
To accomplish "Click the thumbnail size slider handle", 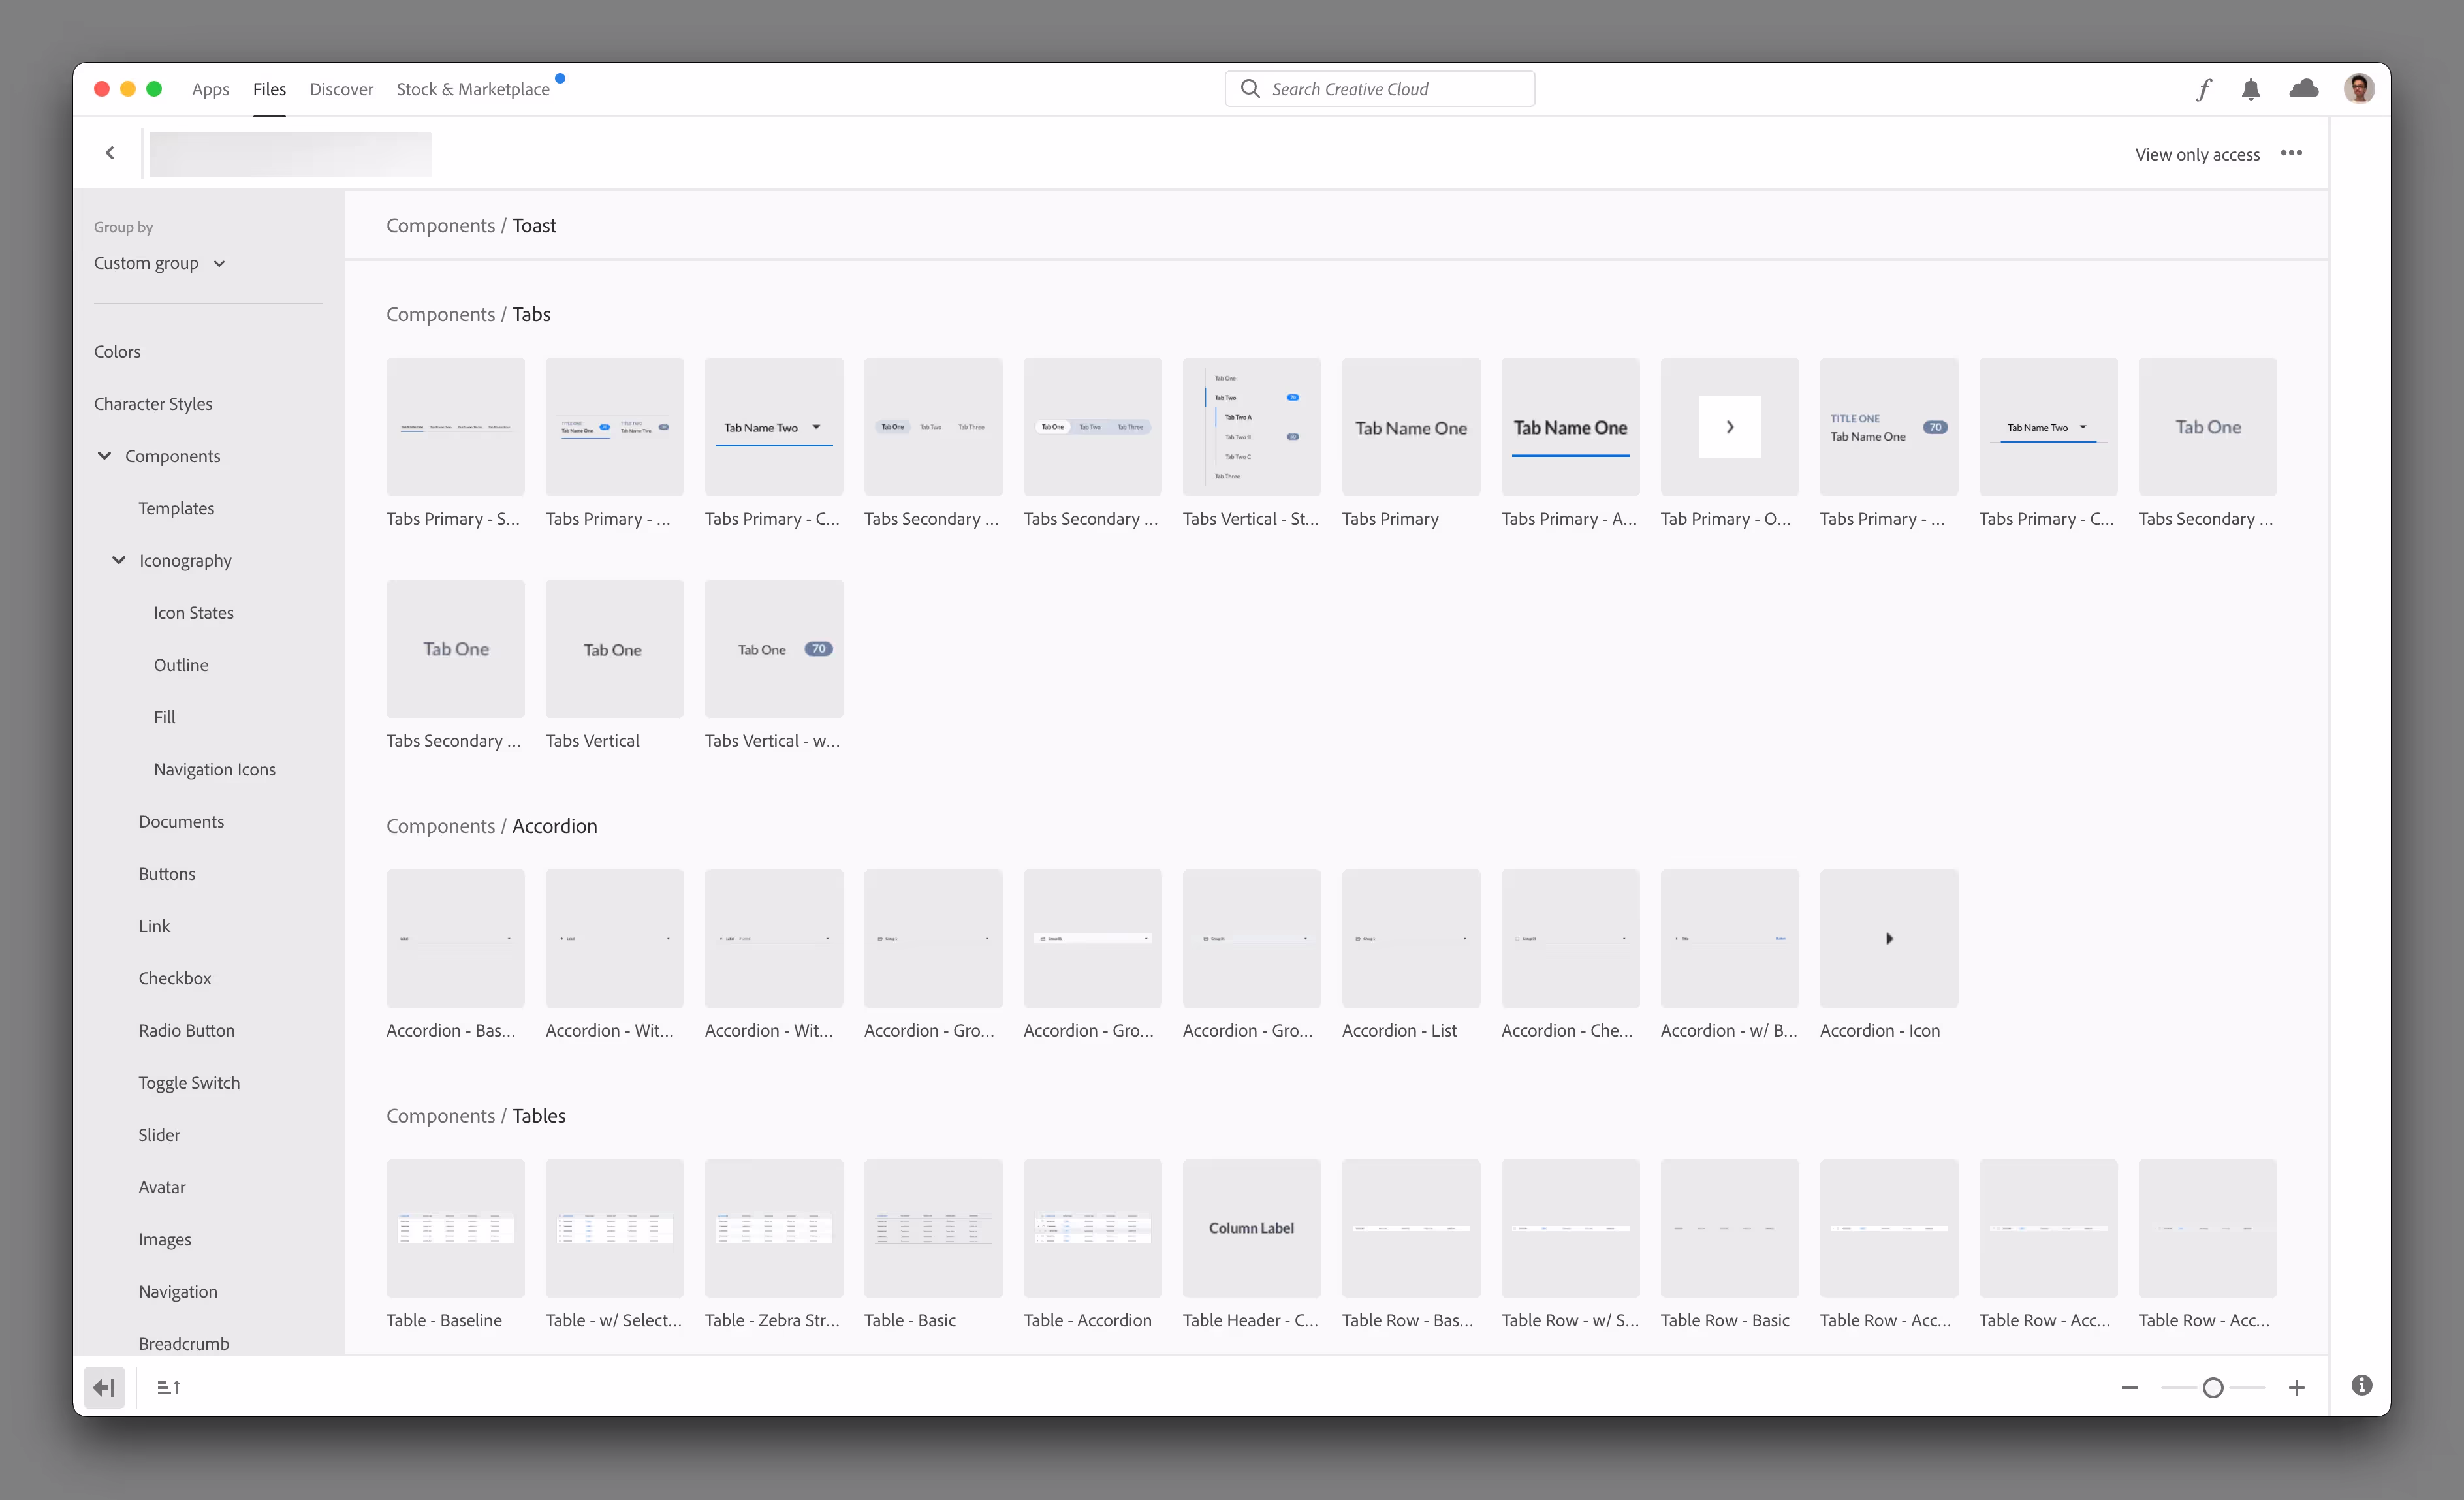I will point(2213,1388).
